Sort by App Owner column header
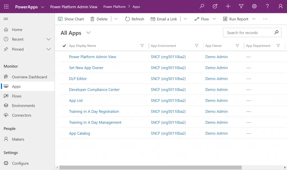287x170 pixels. (x=214, y=46)
